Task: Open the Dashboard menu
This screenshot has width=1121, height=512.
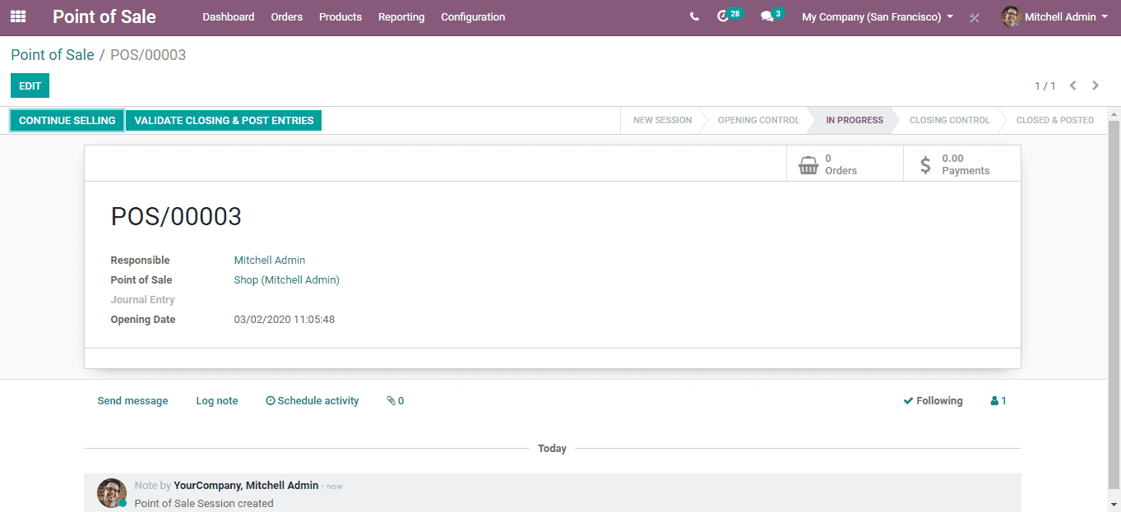Action: coord(229,16)
